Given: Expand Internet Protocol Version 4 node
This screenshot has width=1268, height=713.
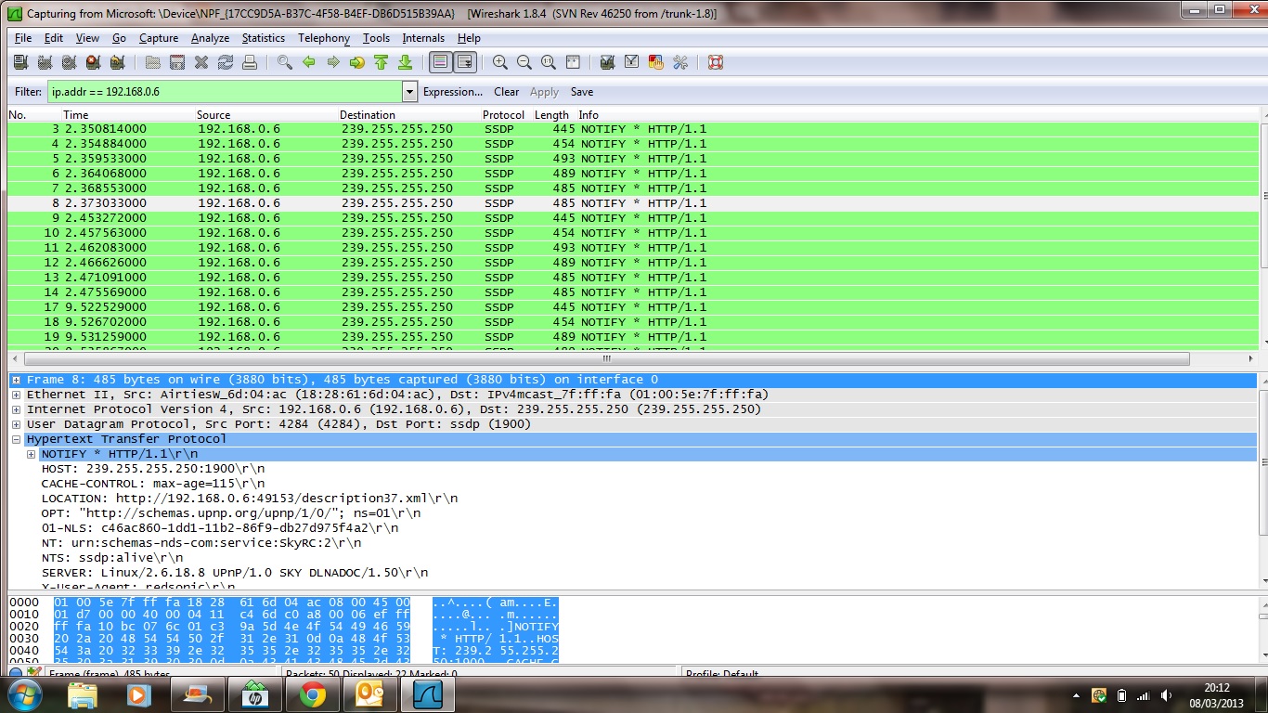Looking at the screenshot, I should 16,409.
